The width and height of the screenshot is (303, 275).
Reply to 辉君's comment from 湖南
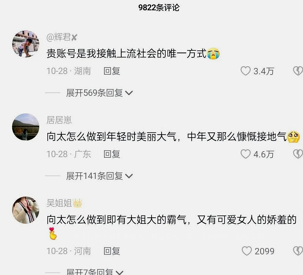coord(112,71)
